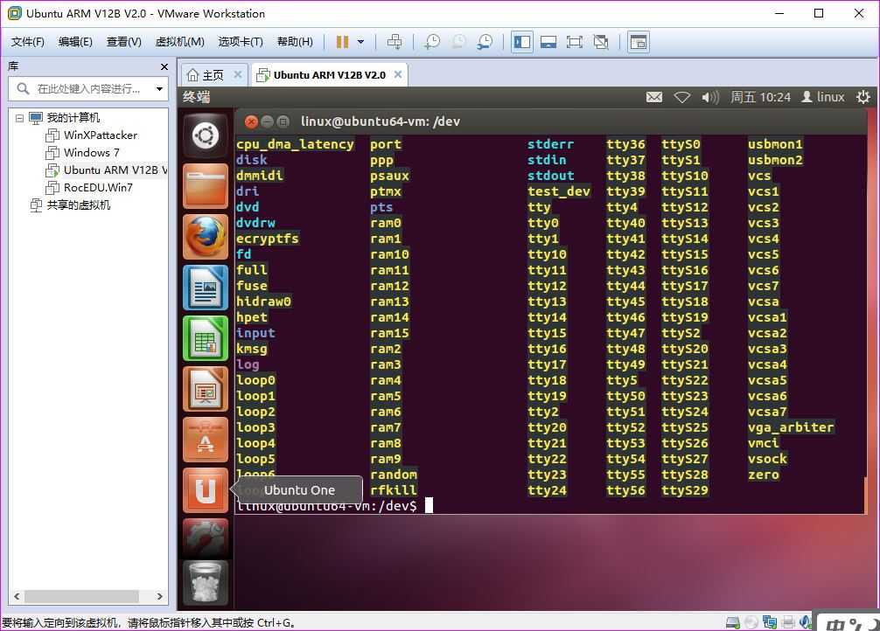Click the cpu_dma_latency entry in terminal
The image size is (880, 631).
point(295,144)
